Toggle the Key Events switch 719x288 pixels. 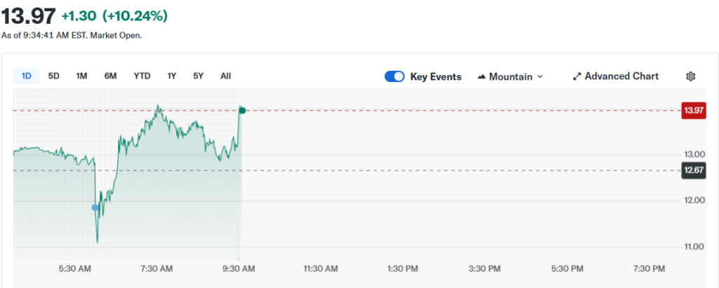click(x=395, y=76)
